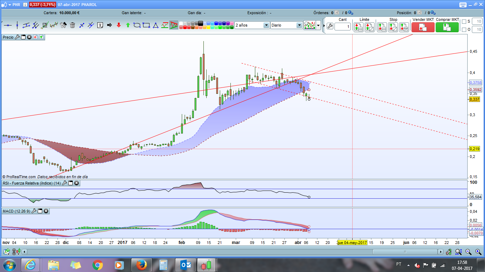Screen dimensions: 485x272
Task: Click the green up arrow on Precio panel
Action: coord(41,37)
